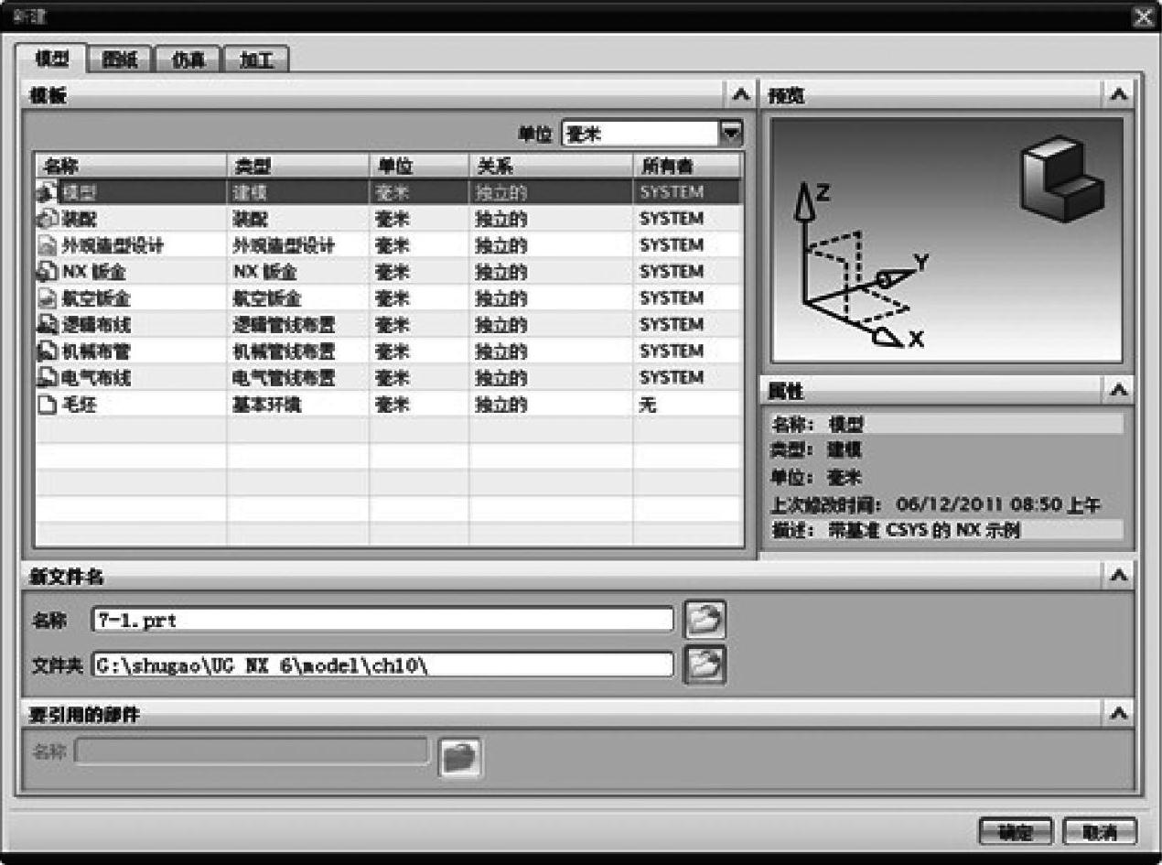Select the 航空钣金 name cell

click(x=96, y=299)
